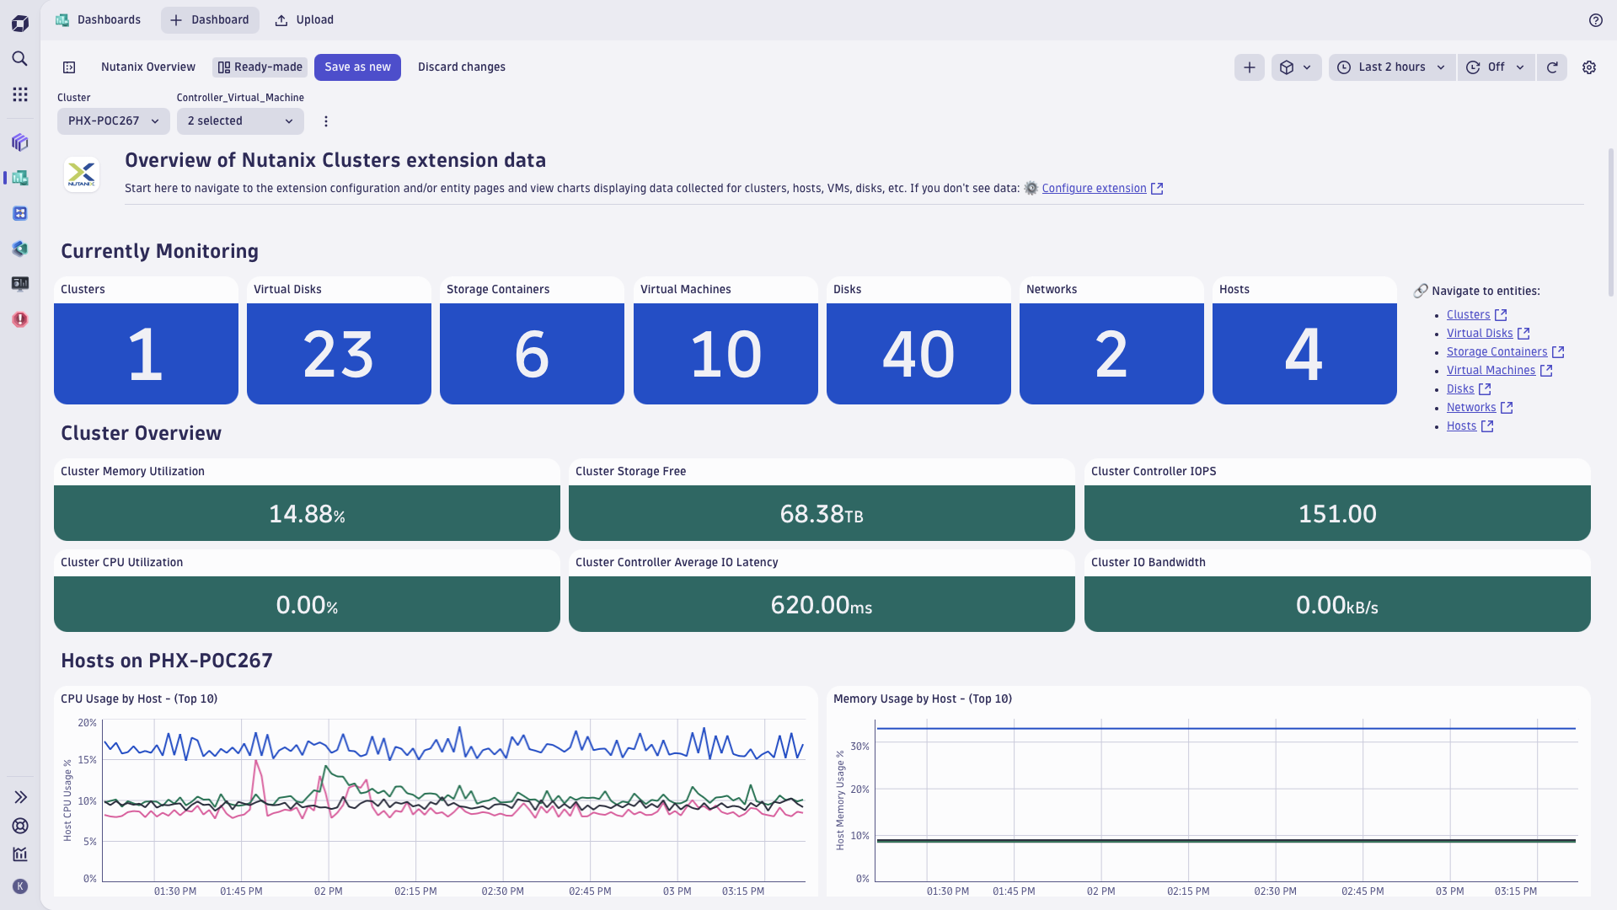Click Cluster Controller Average IO Latency 620.00ms
Viewport: 1617px width, 910px height.
tap(822, 604)
